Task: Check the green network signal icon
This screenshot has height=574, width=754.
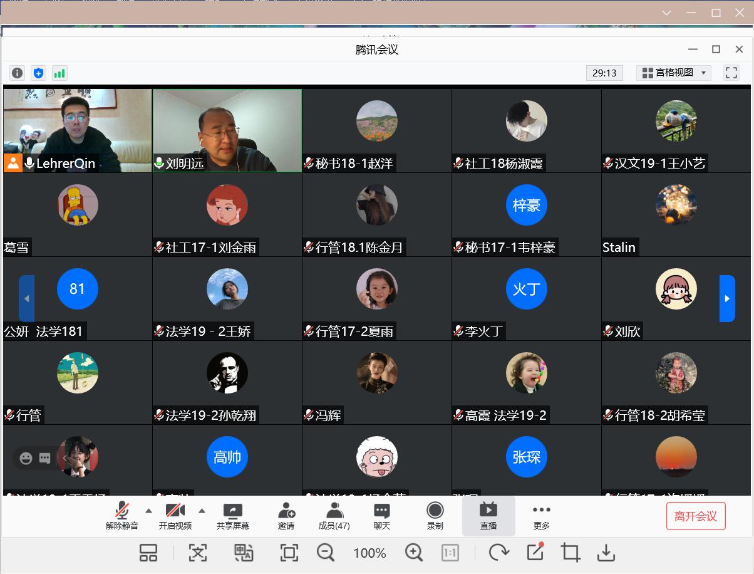Action: (x=59, y=73)
